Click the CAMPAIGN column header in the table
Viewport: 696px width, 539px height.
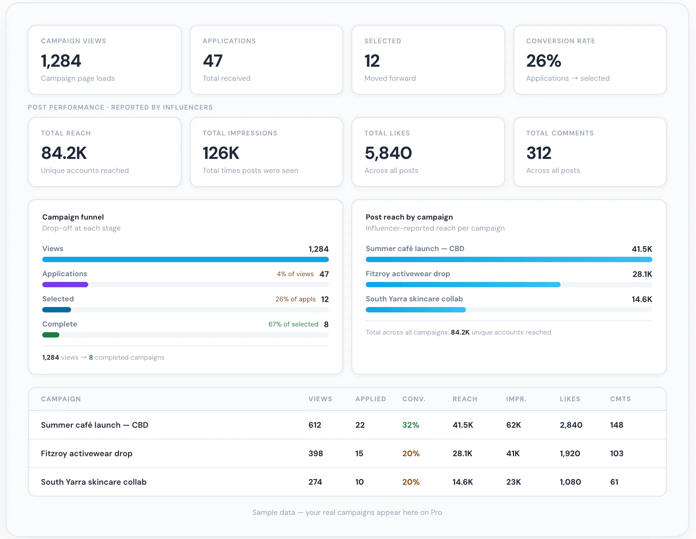tap(61, 399)
